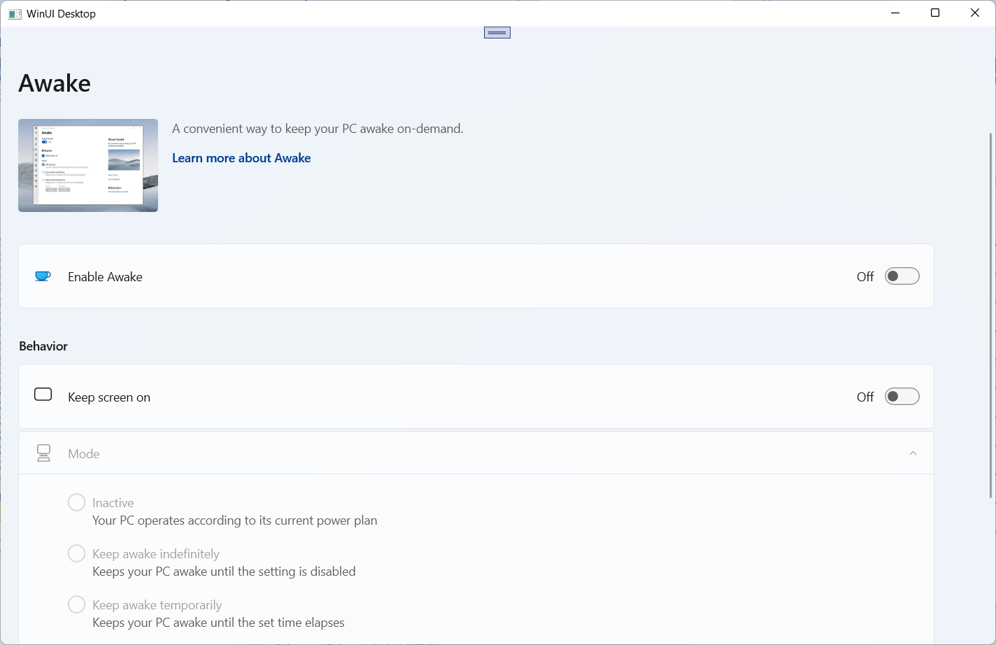The image size is (996, 645).
Task: Click the WinUI Desktop app icon in title bar
Action: point(15,14)
